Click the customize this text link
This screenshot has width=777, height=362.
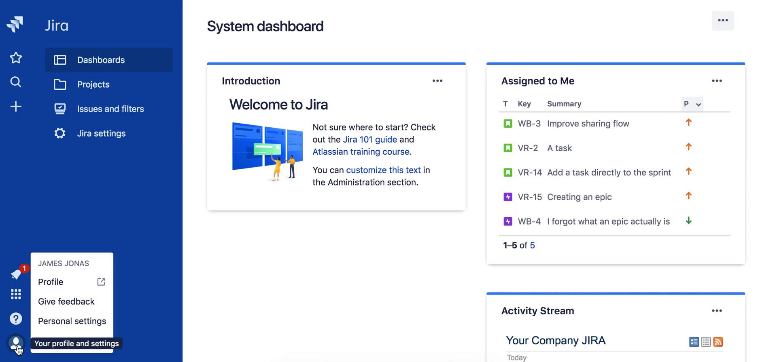(x=383, y=170)
